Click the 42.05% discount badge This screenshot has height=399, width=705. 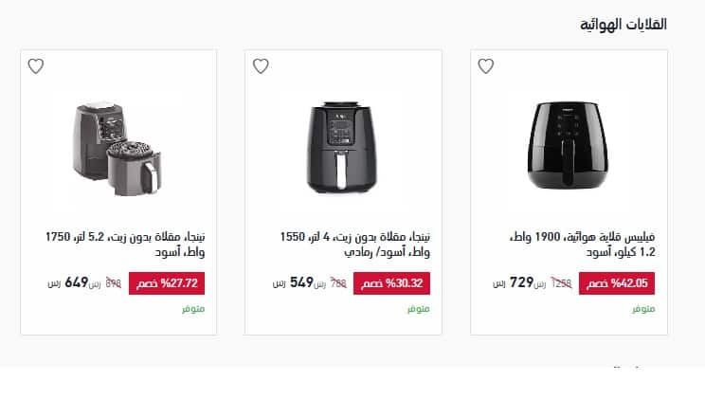click(618, 283)
